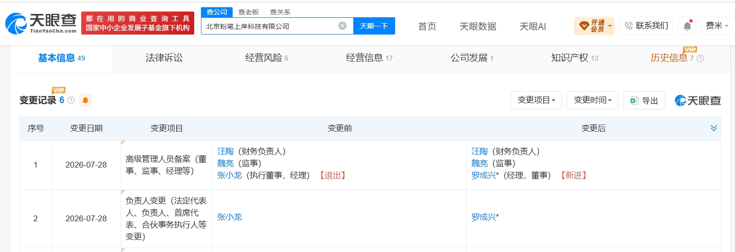Open the 变更时间 filter dropdown

tap(593, 100)
